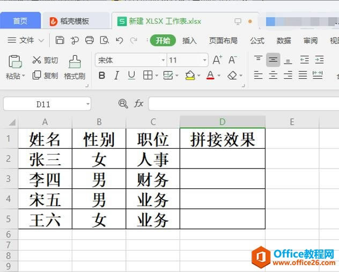Open the 文件 file menu
The width and height of the screenshot is (339, 272).
(x=26, y=40)
